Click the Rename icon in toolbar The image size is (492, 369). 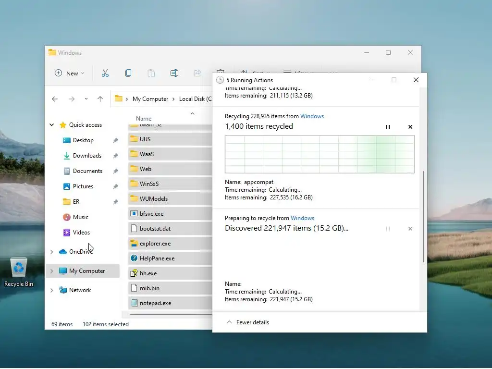point(174,73)
